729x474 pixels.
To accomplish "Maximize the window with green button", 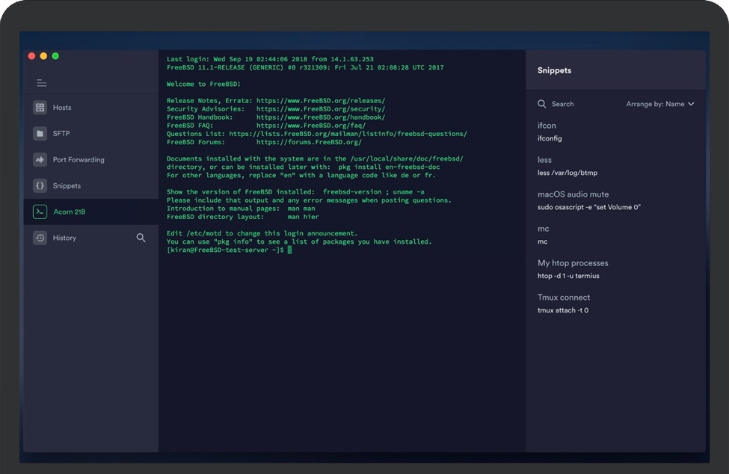I will pyautogui.click(x=55, y=56).
